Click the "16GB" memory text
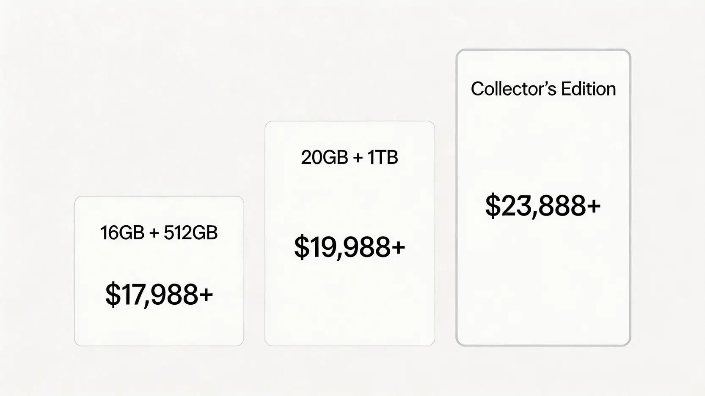 122,233
